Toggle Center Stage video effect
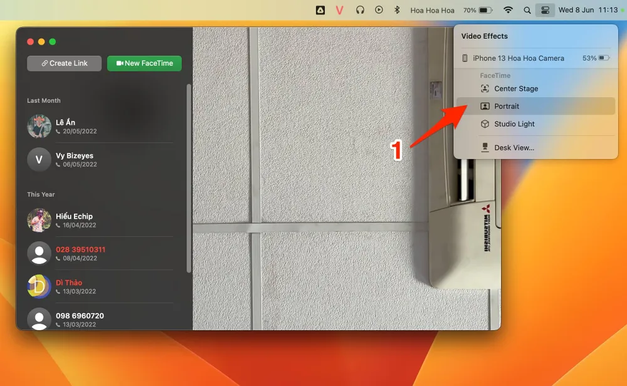 515,89
